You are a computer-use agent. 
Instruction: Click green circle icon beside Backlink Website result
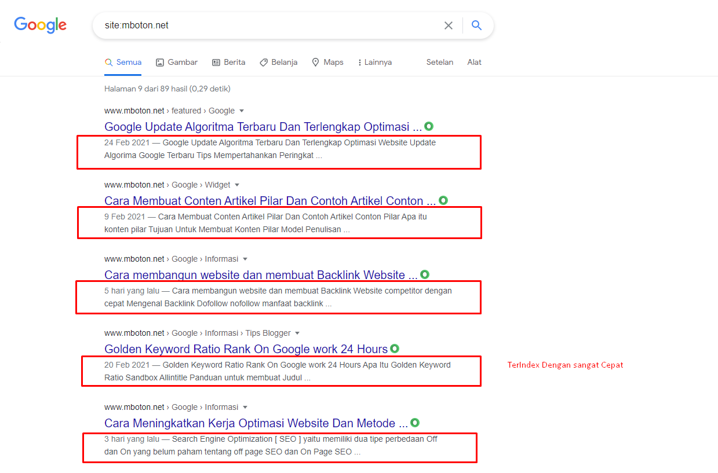425,274
